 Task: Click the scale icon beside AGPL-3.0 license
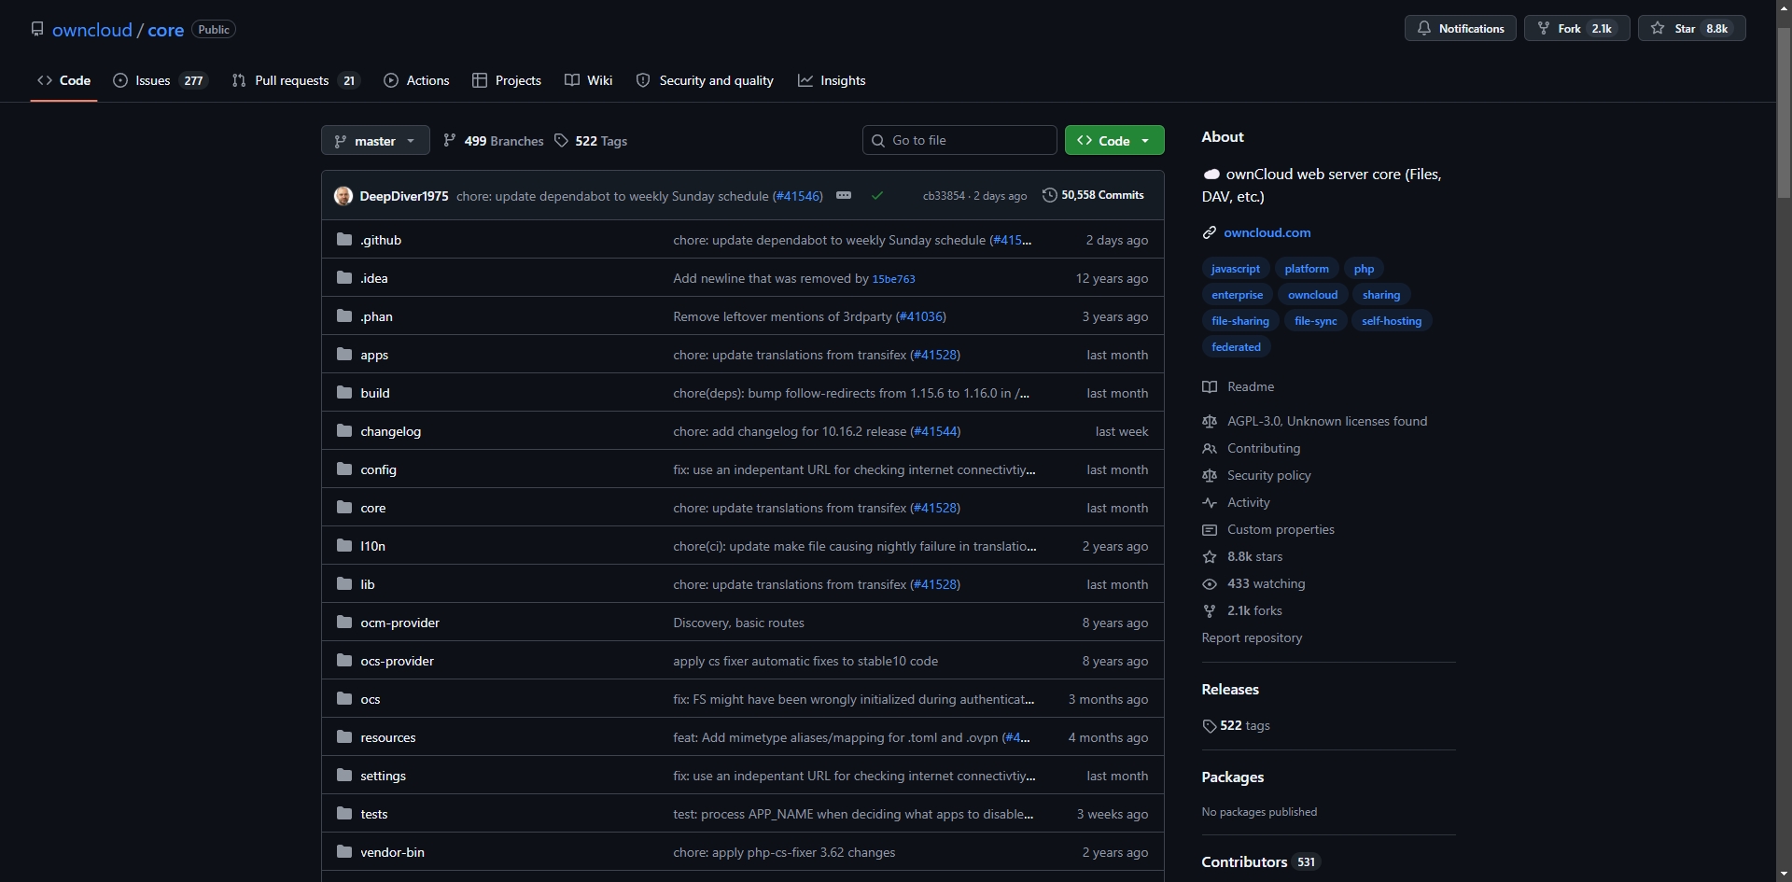coord(1210,421)
